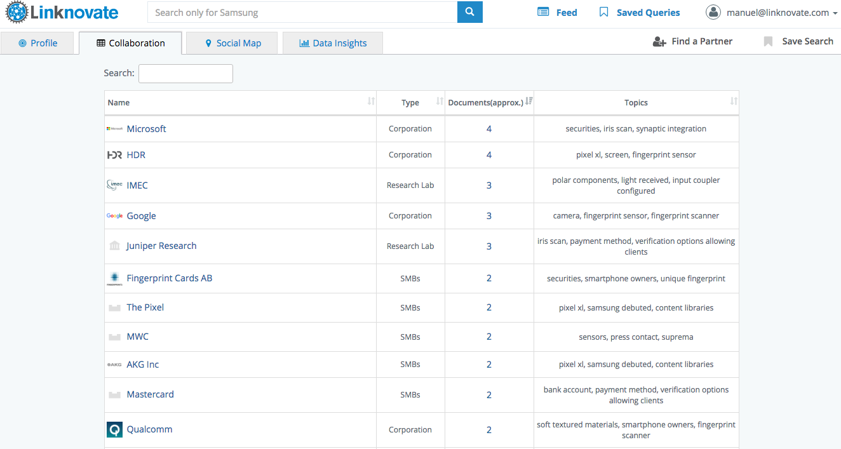This screenshot has height=449, width=841.
Task: Click the IMEC logo icon
Action: 114,185
